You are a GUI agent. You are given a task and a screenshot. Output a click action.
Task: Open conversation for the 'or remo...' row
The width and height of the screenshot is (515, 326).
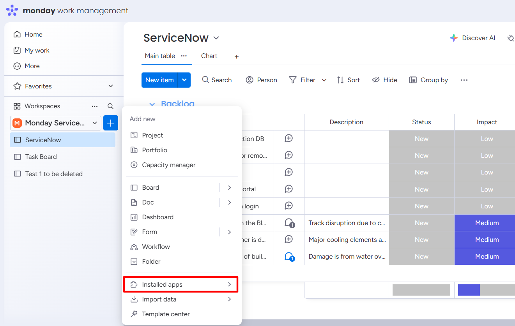click(288, 155)
